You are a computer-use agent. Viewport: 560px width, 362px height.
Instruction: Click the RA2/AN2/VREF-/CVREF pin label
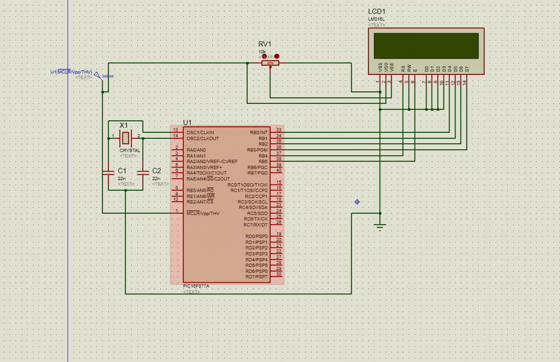click(212, 161)
